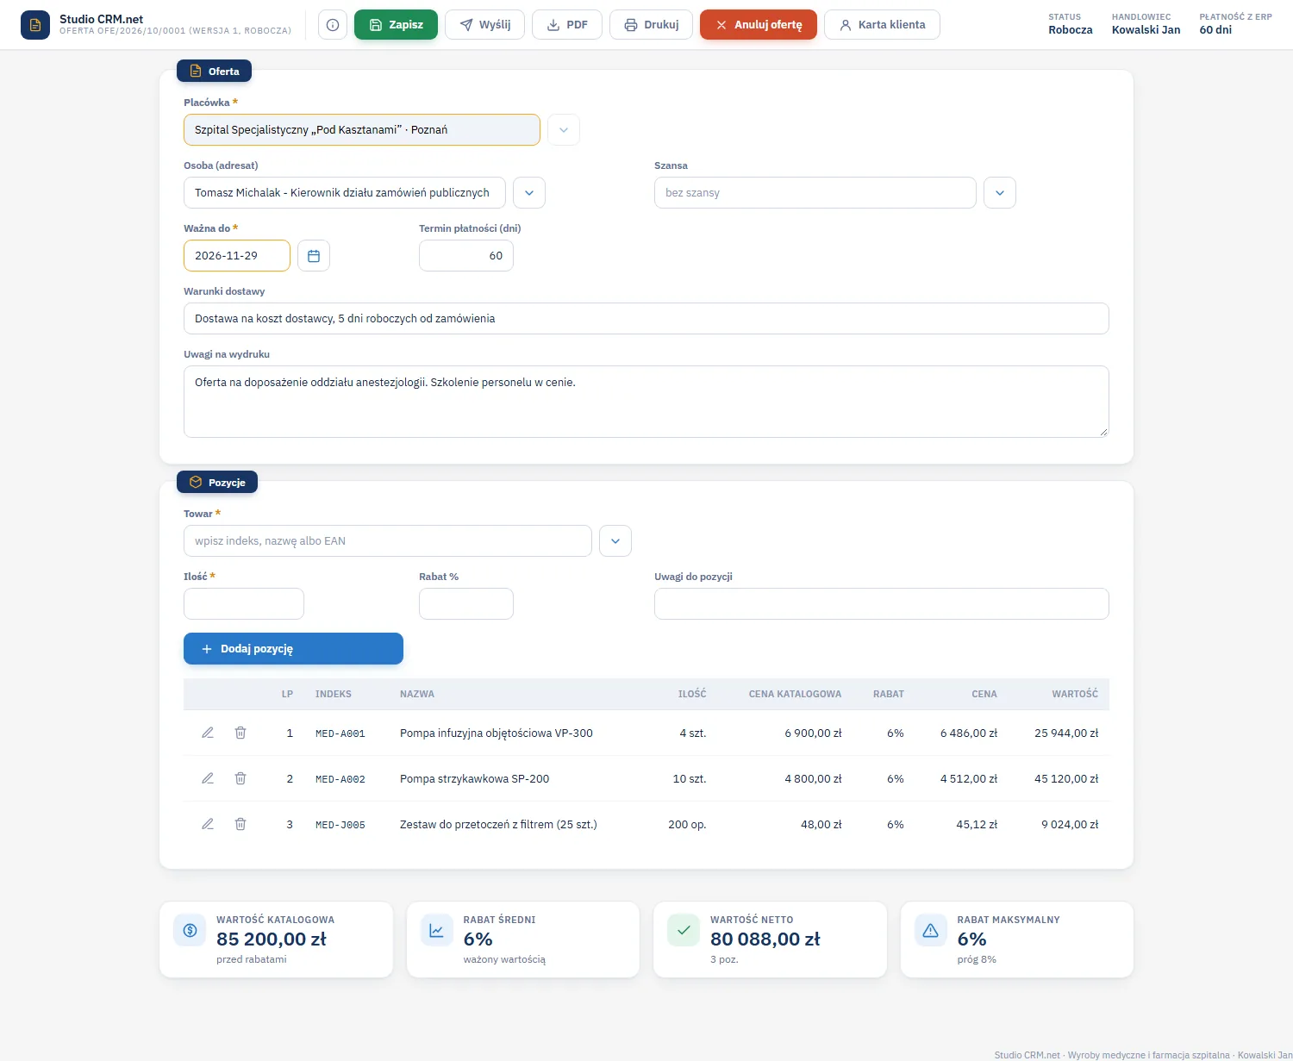Cancel the offer with Anuluj ofertę
The image size is (1293, 1061).
[x=759, y=25]
